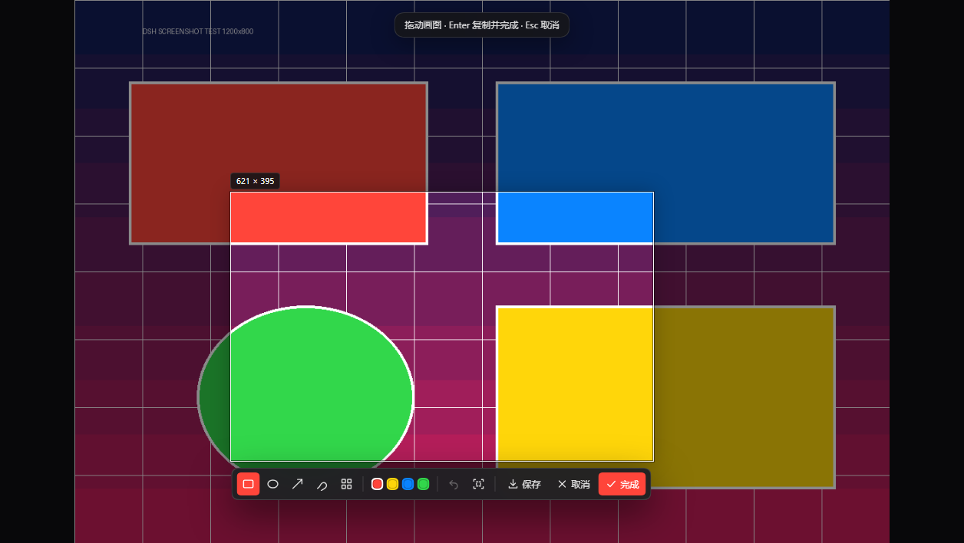
Task: Activate the mosaic grid tool
Action: coord(346,484)
